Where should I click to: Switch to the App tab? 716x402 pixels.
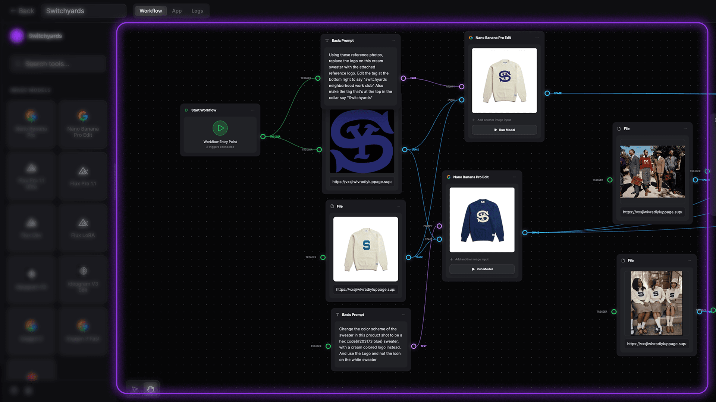tap(177, 11)
